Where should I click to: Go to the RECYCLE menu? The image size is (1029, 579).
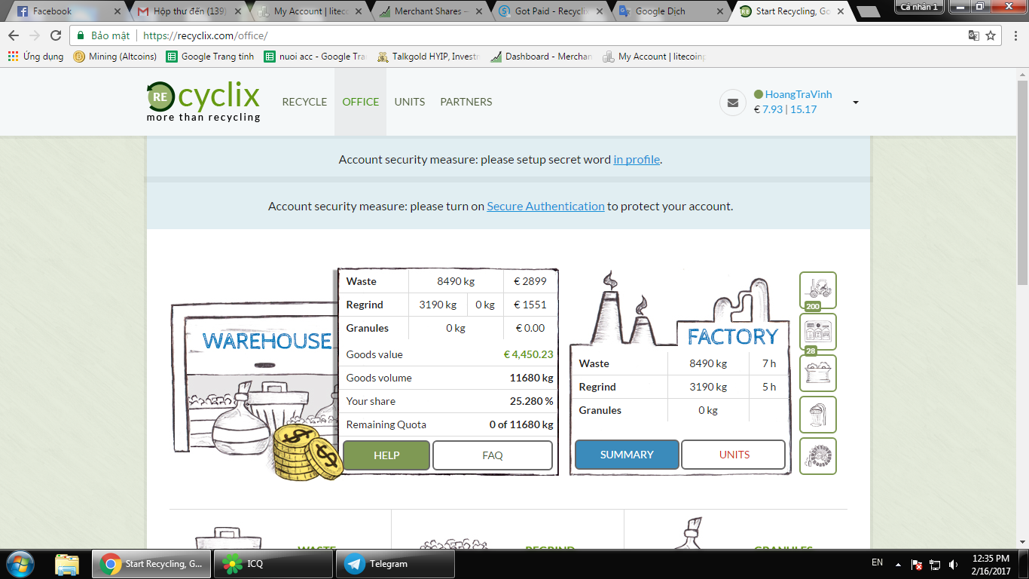pos(304,102)
